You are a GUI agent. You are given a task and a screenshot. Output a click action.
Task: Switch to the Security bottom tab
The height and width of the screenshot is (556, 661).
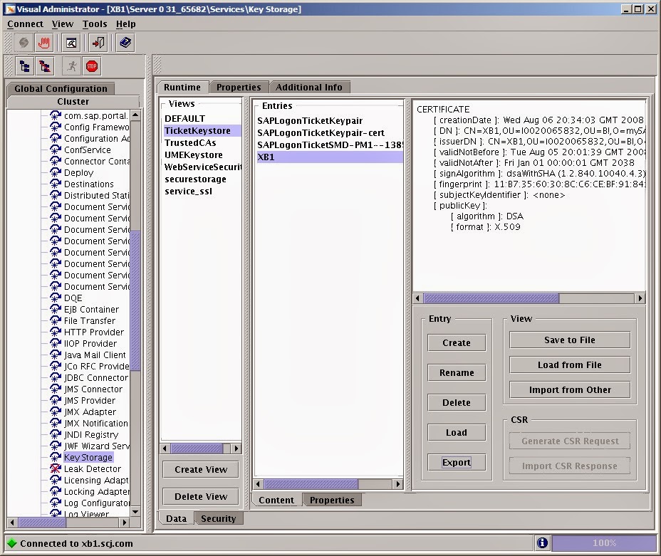[219, 518]
